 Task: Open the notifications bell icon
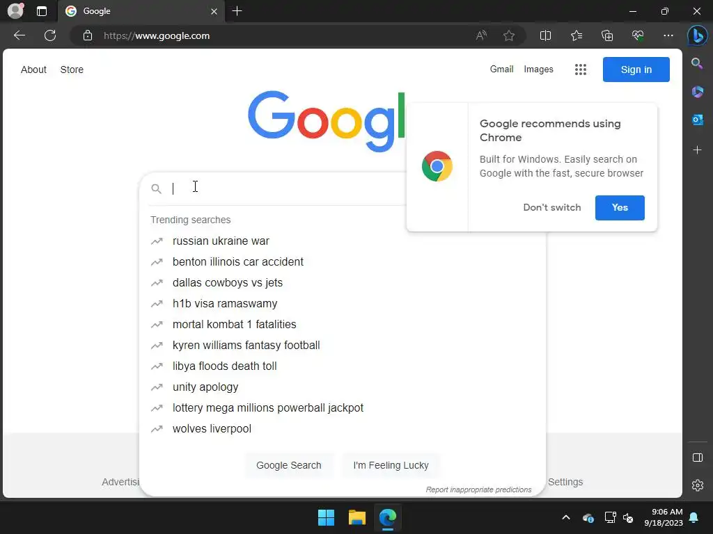(694, 517)
